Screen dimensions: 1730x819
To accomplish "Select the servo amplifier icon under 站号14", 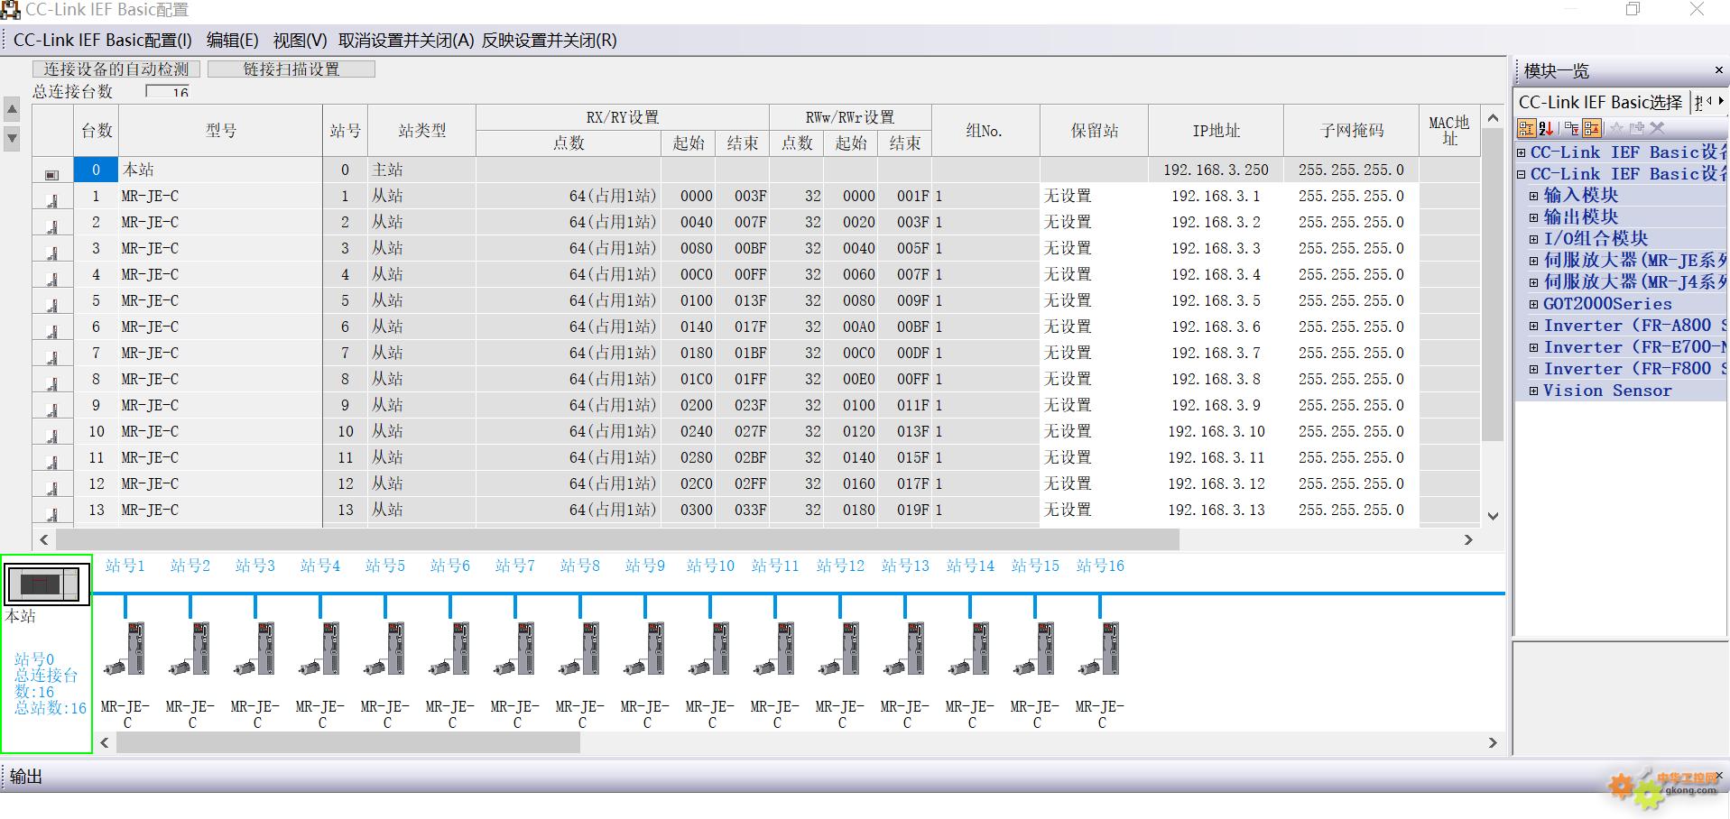I will coord(971,649).
